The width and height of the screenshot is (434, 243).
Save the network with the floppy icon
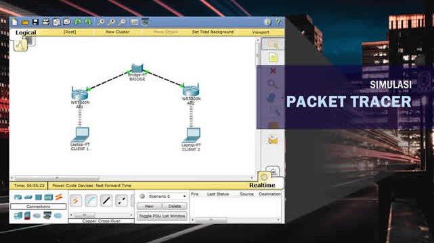[x=35, y=22]
